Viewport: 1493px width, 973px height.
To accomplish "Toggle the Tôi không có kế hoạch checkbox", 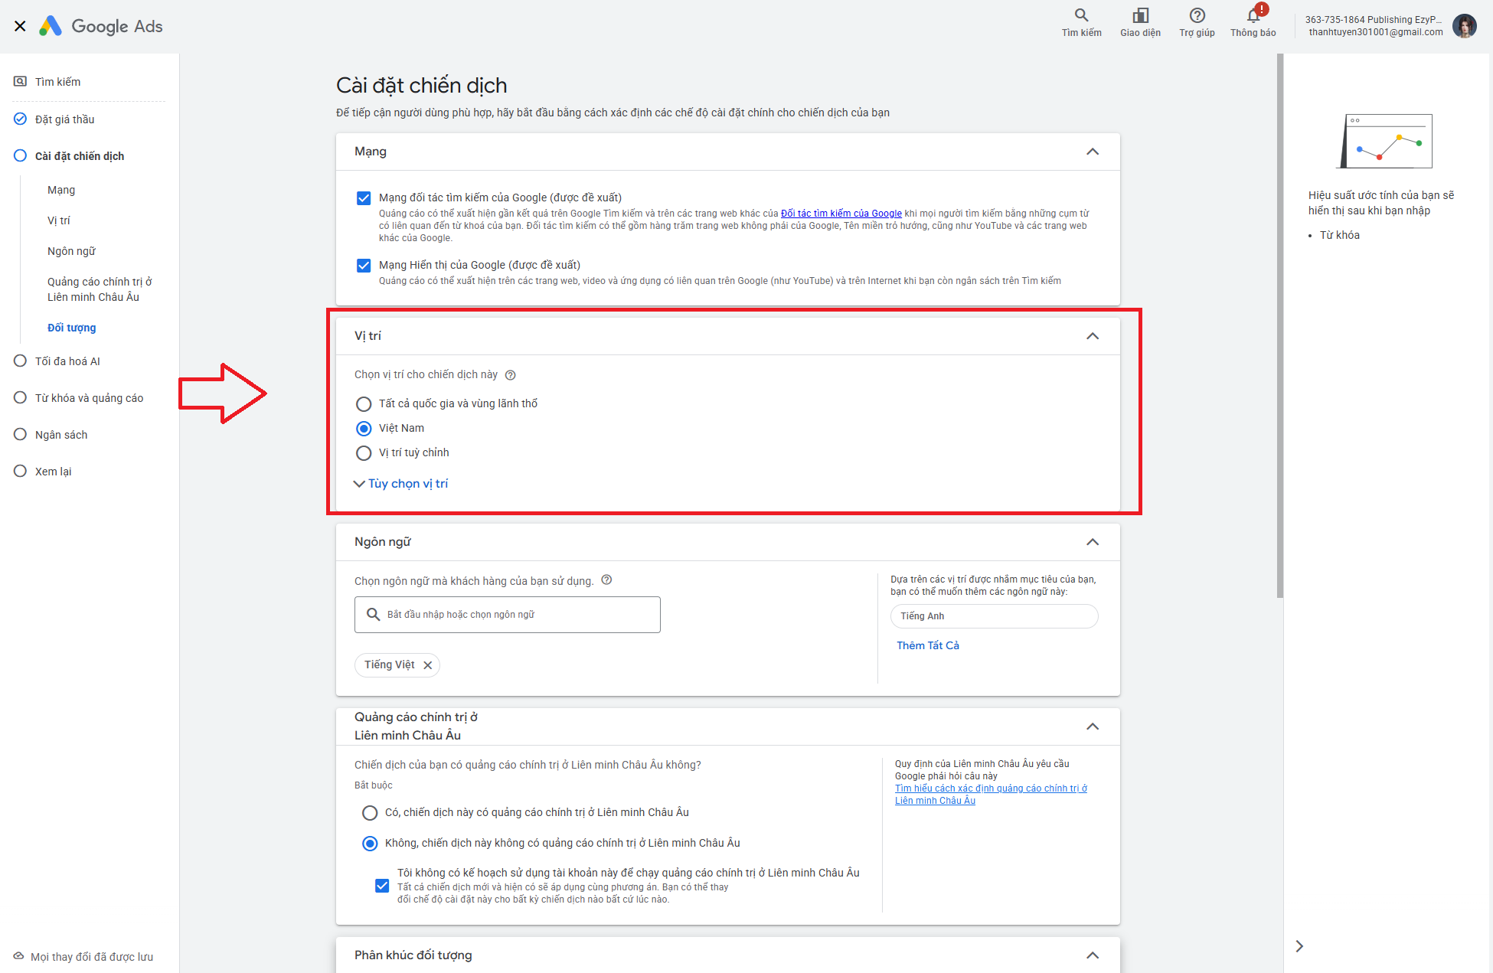I will [382, 886].
